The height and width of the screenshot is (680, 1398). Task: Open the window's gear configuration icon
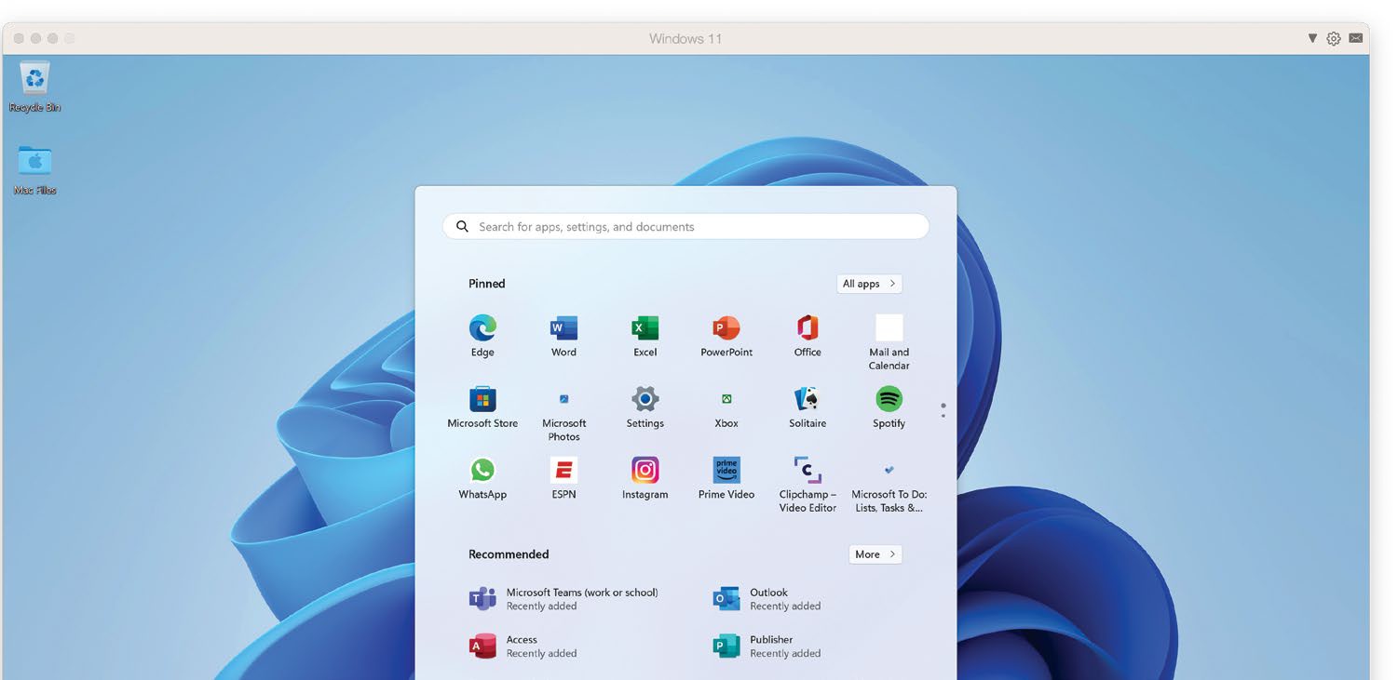[x=1334, y=38]
